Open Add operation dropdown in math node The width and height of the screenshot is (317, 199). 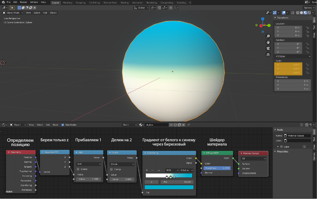[89, 164]
